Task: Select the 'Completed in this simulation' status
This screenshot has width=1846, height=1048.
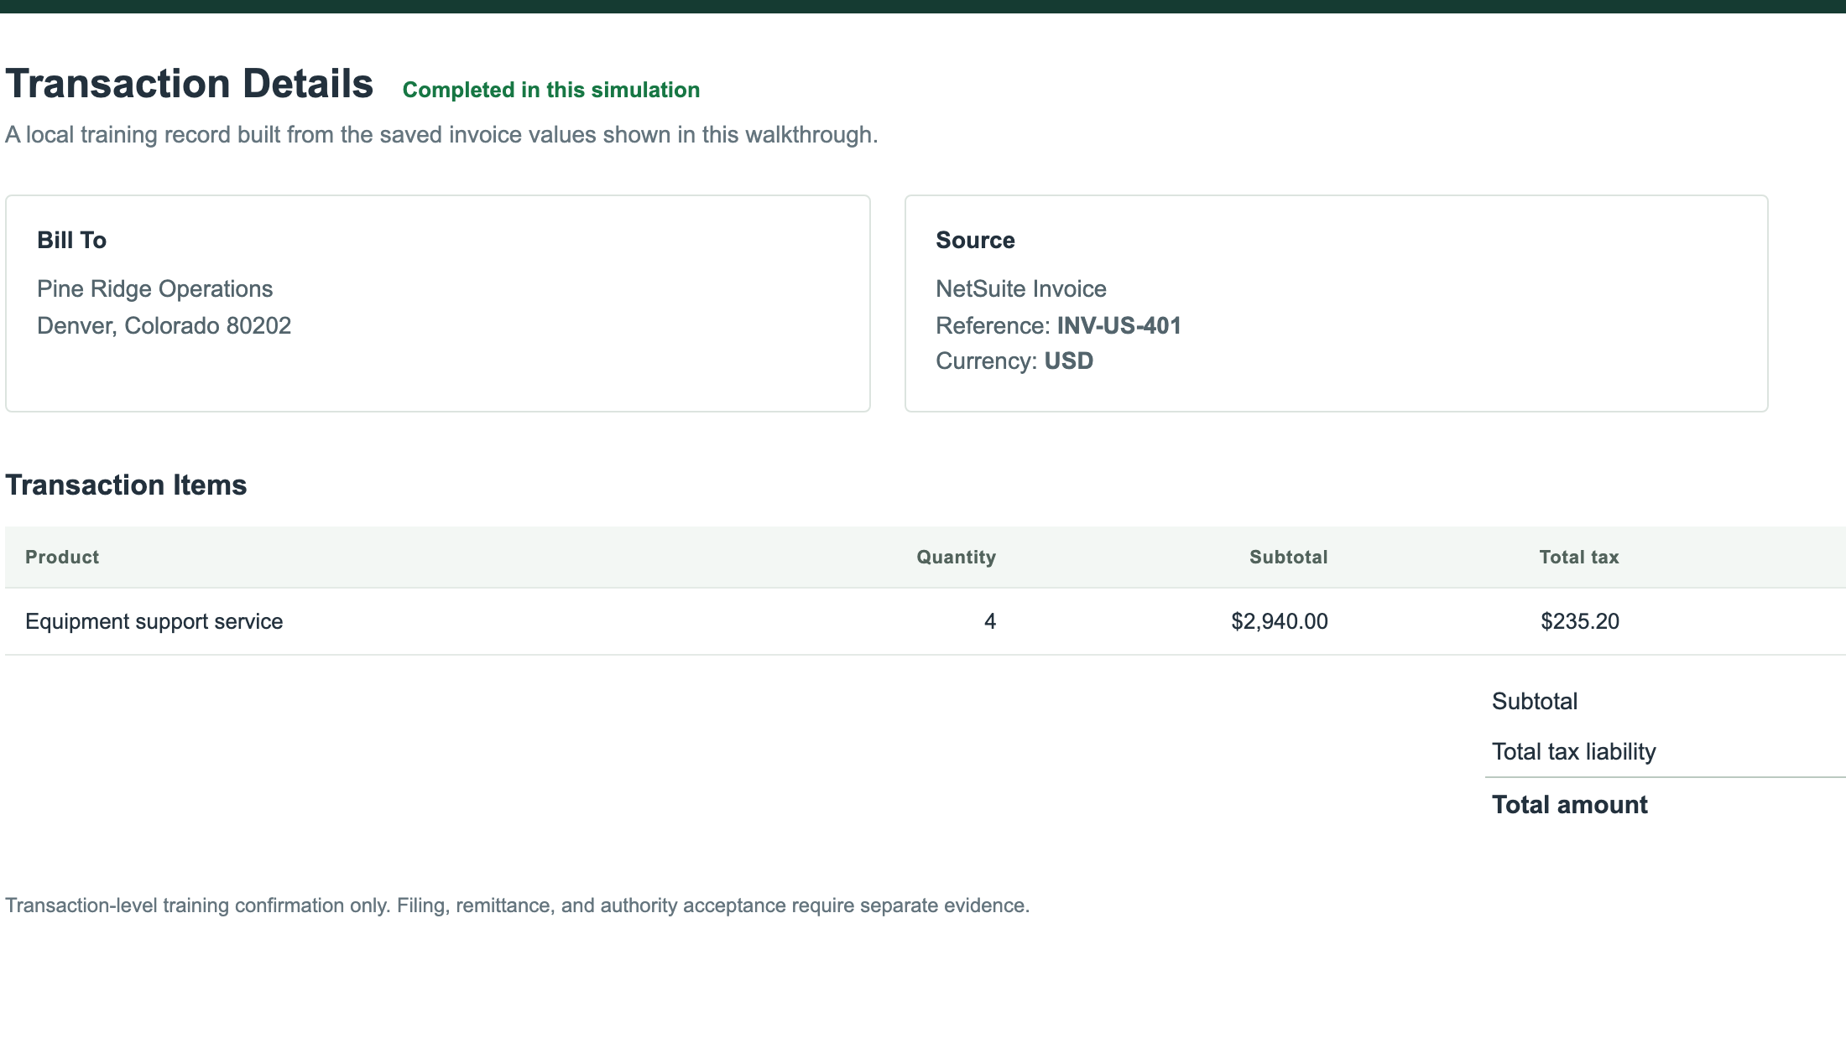Action: click(x=551, y=90)
